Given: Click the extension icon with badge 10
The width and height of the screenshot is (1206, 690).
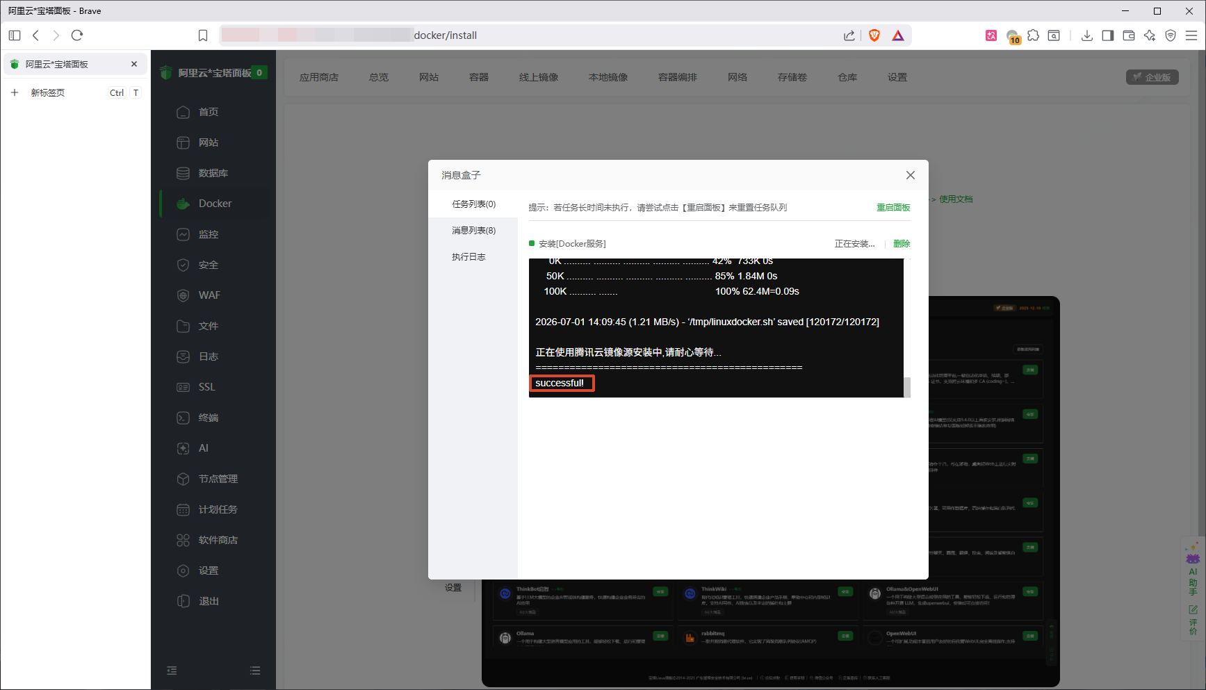Looking at the screenshot, I should coord(1013,37).
